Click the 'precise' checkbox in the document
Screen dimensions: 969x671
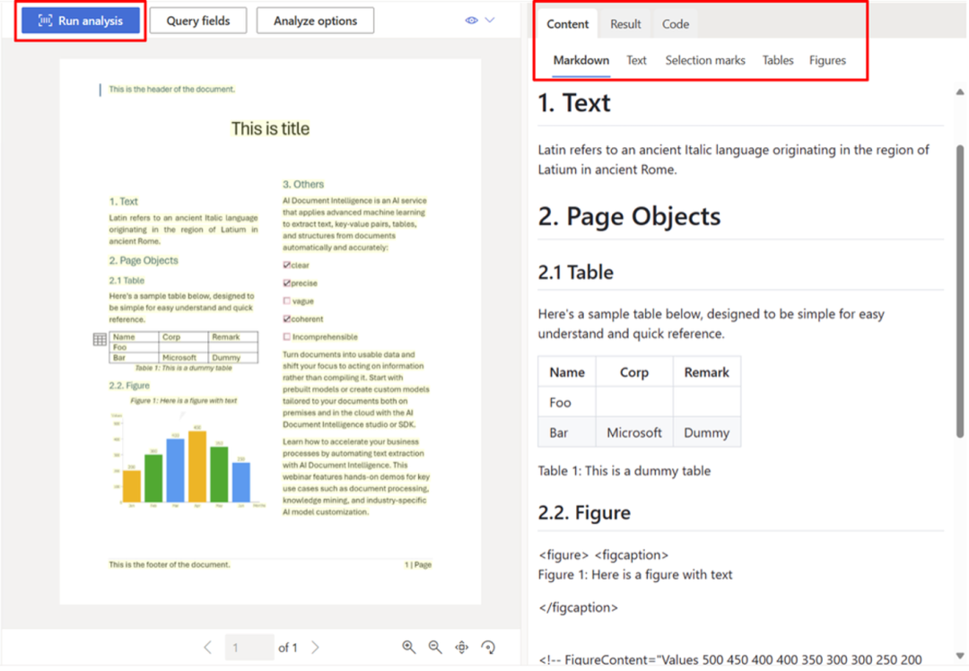287,283
